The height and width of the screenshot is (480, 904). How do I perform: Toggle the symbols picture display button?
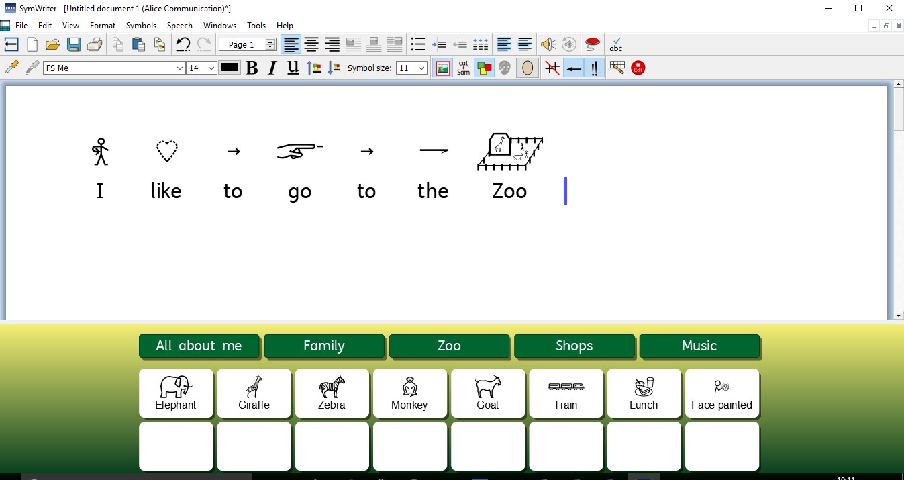(x=443, y=68)
